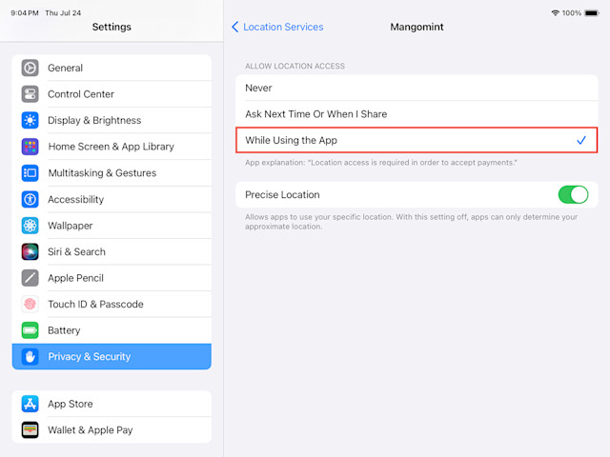Open Touch ID & Passcode settings
The height and width of the screenshot is (457, 610).
coord(112,305)
